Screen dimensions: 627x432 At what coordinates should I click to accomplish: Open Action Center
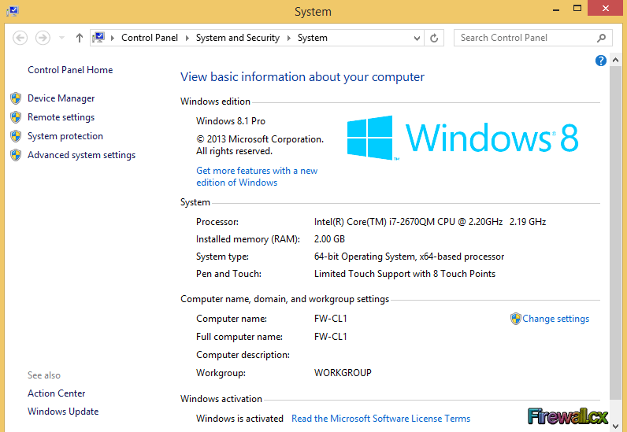pos(57,393)
